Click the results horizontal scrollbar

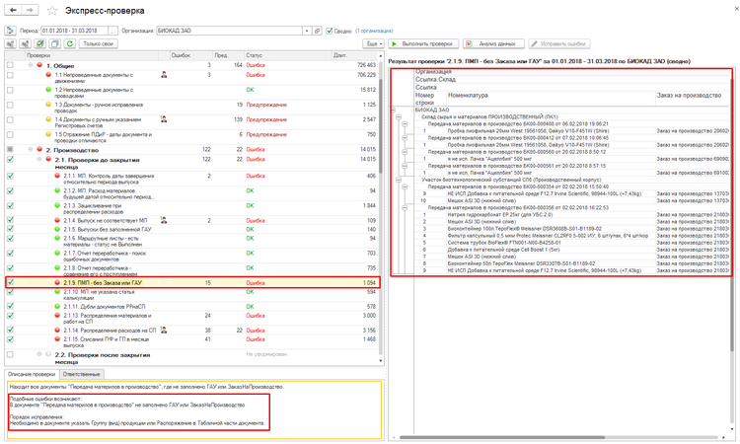pyautogui.click(x=502, y=437)
